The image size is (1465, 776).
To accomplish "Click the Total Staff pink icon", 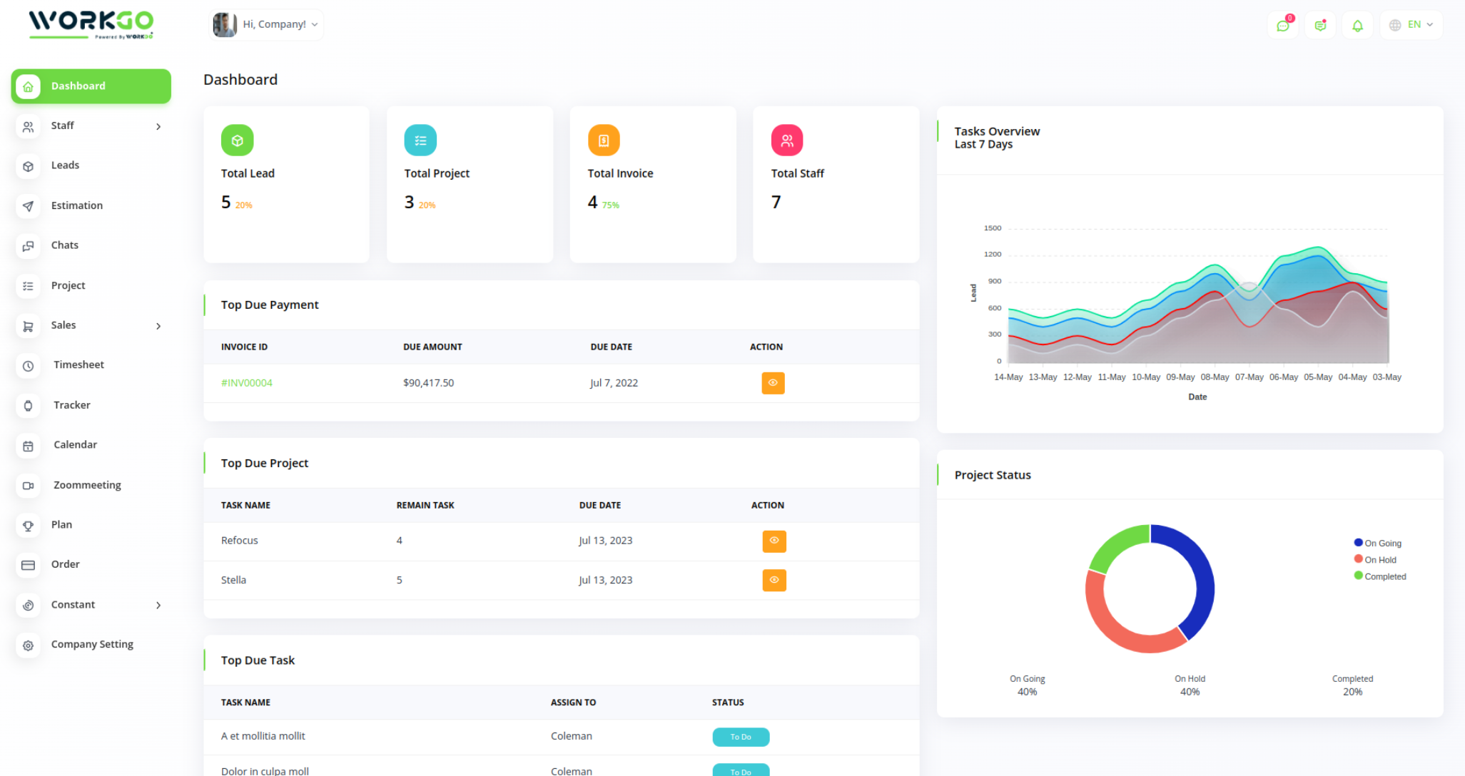I will tap(786, 141).
